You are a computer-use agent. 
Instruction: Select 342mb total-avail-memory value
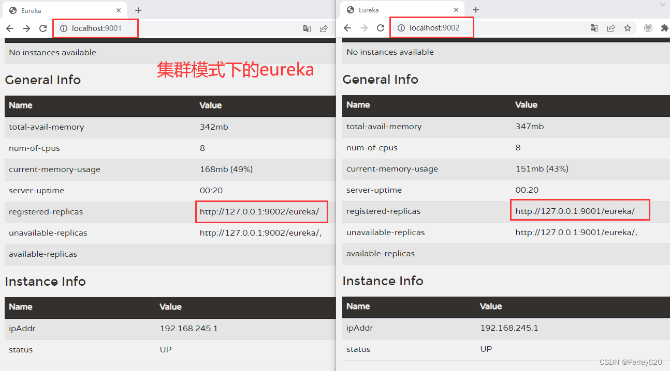click(214, 127)
